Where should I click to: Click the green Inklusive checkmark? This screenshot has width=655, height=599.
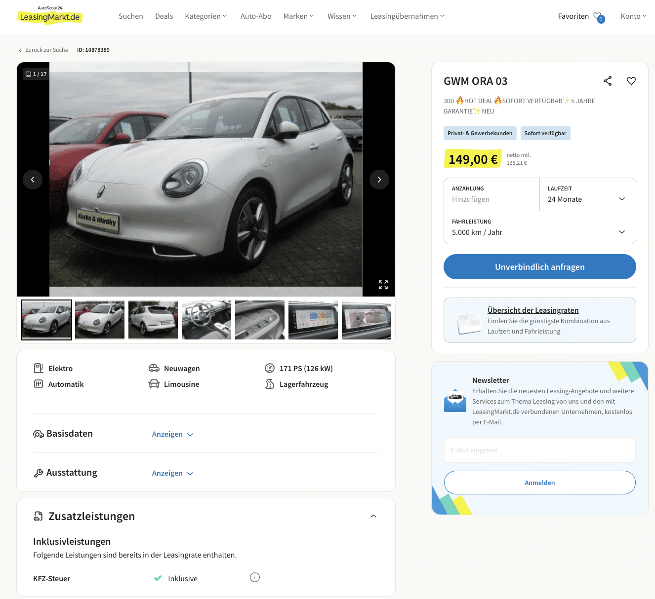pyautogui.click(x=158, y=578)
